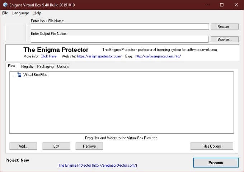The image size is (244, 172).
Task: Switch to the Packaging tab
Action: (x=45, y=66)
